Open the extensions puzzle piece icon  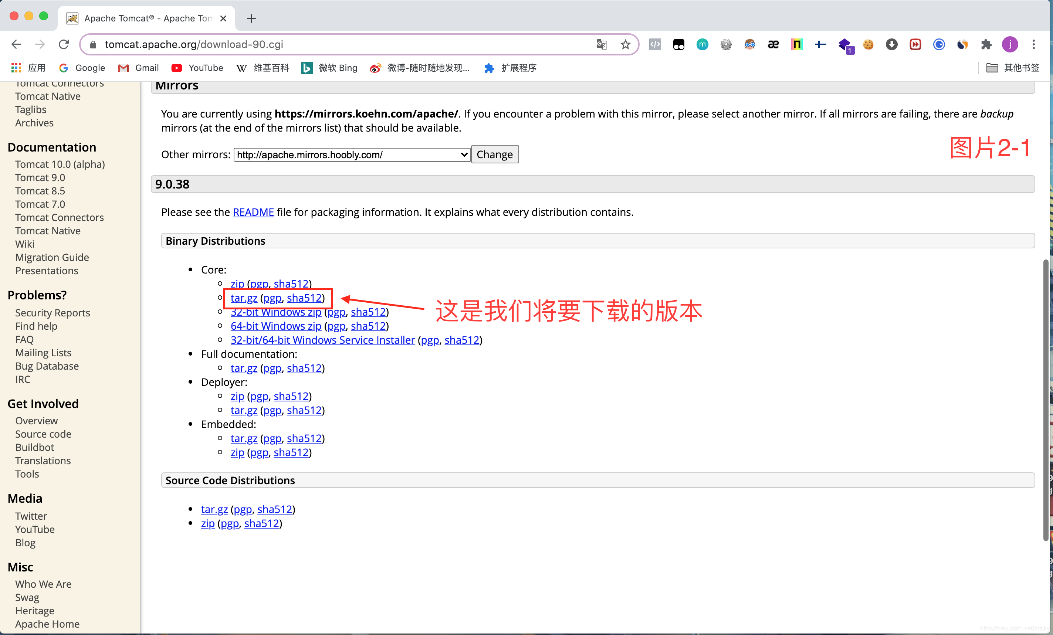[986, 44]
